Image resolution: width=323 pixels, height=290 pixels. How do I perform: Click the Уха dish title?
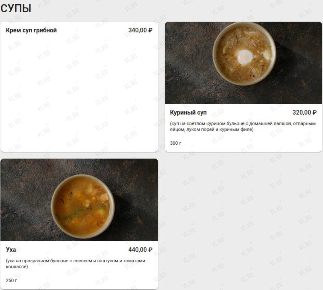tap(11, 249)
